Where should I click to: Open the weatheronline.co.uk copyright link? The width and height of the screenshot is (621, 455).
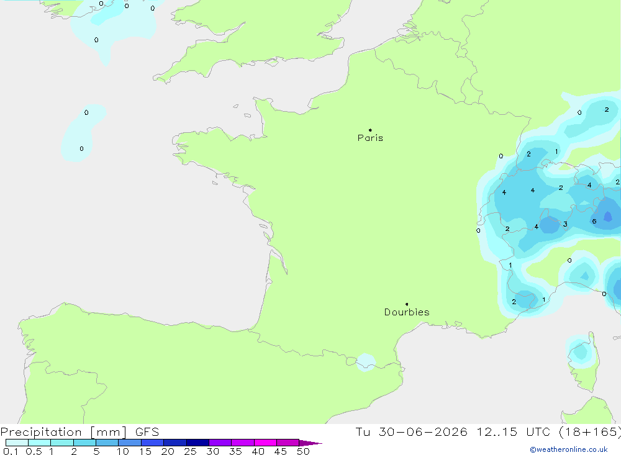pyautogui.click(x=569, y=449)
